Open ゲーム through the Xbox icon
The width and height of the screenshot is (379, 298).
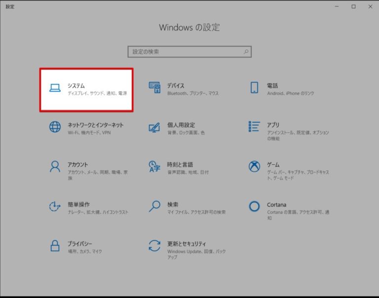pos(254,166)
